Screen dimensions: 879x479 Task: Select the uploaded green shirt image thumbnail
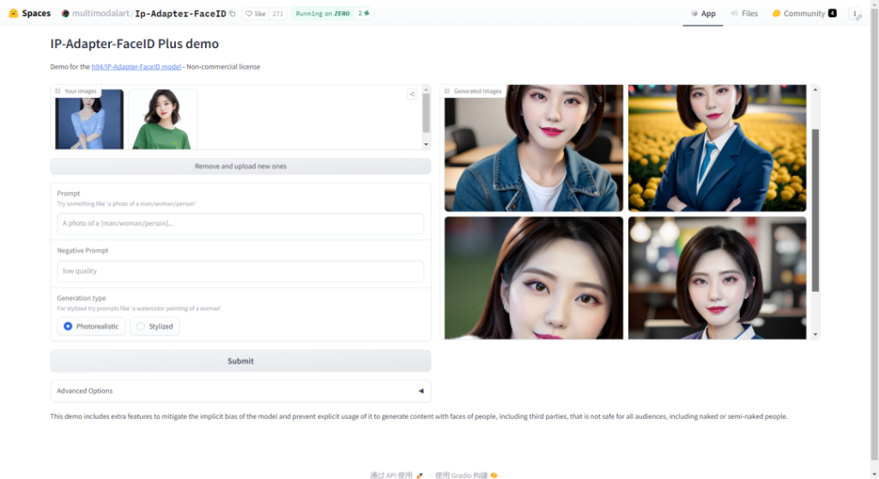162,119
